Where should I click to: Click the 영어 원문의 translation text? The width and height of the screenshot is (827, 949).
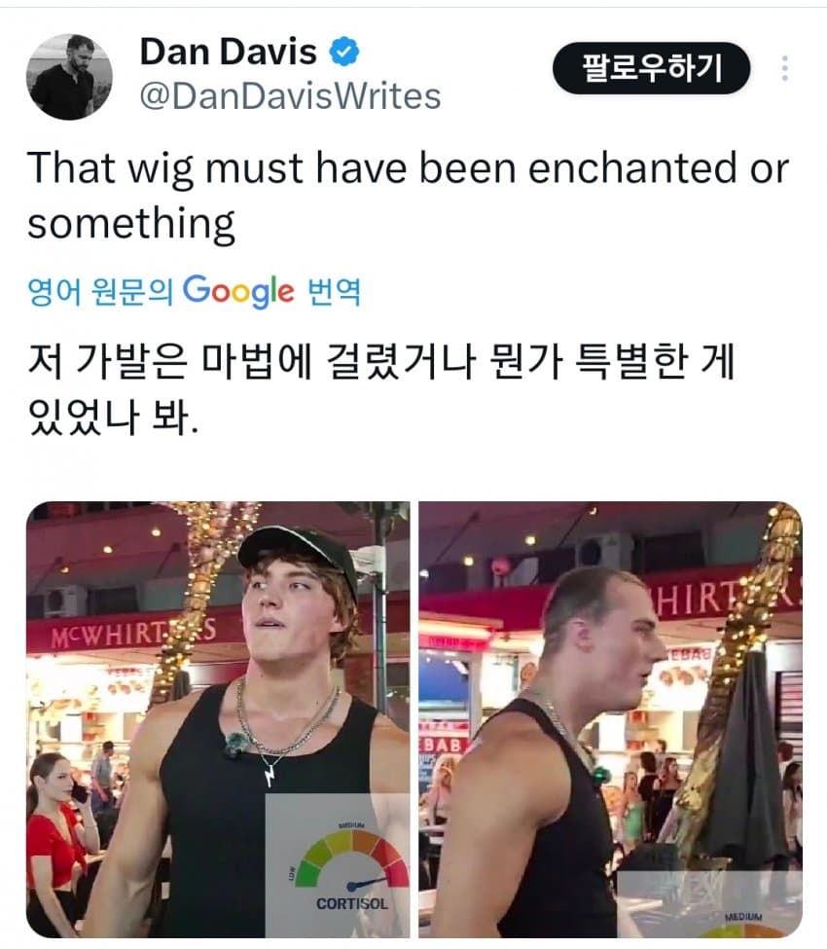coord(100,292)
